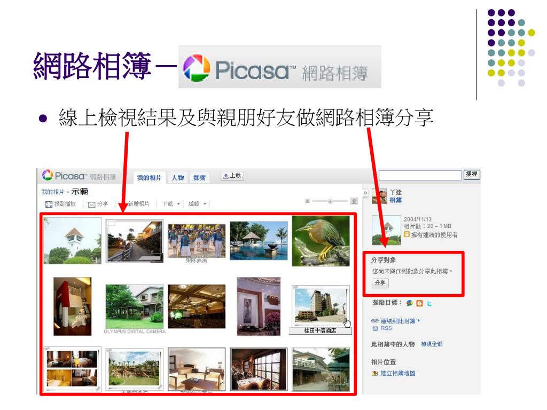The height and width of the screenshot is (410, 547).
Task: Start the slideshow (投影播放) icon
Action: (49, 204)
